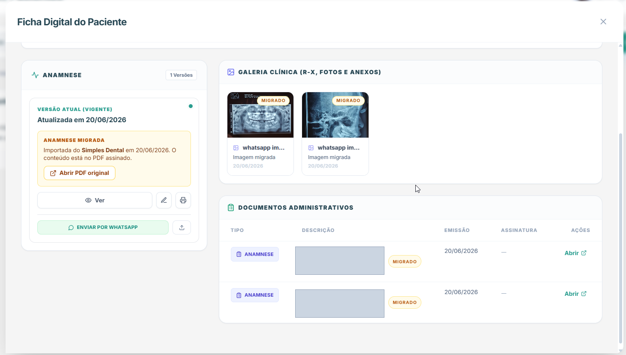Close the Ficha Digital do Paciente dialog
The height and width of the screenshot is (355, 626).
(603, 22)
